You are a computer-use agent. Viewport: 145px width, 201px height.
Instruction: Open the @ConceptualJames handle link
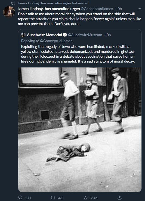tap(97, 9)
